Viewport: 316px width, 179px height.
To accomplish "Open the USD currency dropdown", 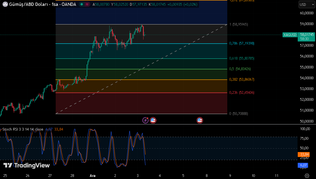I will (x=307, y=4).
